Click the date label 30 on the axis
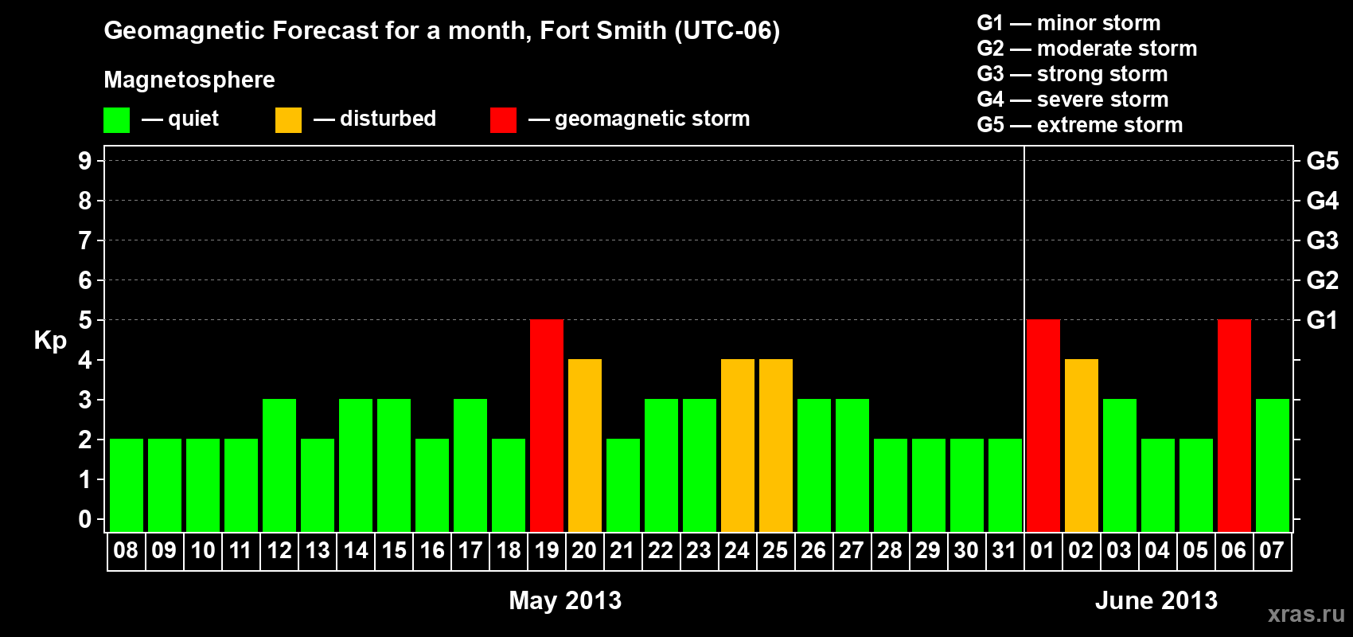1353x637 pixels. pyautogui.click(x=966, y=551)
